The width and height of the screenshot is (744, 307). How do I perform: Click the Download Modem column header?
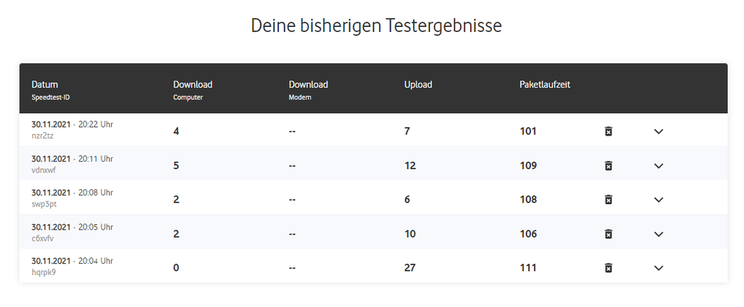click(308, 85)
